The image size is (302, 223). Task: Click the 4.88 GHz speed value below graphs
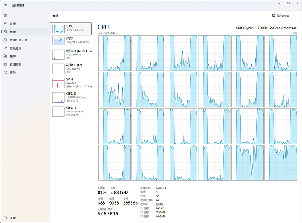[x=119, y=192]
